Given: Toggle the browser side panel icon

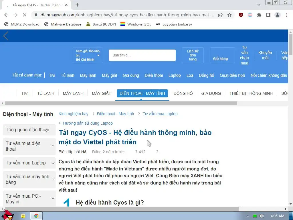Looking at the screenshot, I should (x=268, y=15).
